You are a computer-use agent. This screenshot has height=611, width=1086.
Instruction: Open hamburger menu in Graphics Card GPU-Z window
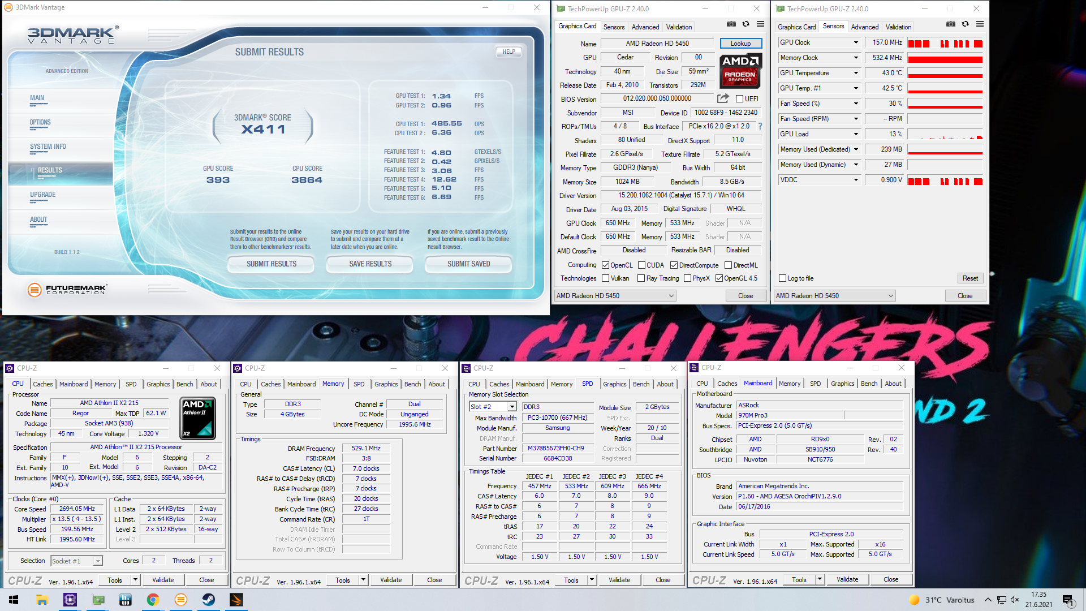tap(760, 24)
